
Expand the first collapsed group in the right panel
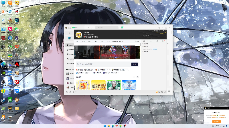[143, 44]
